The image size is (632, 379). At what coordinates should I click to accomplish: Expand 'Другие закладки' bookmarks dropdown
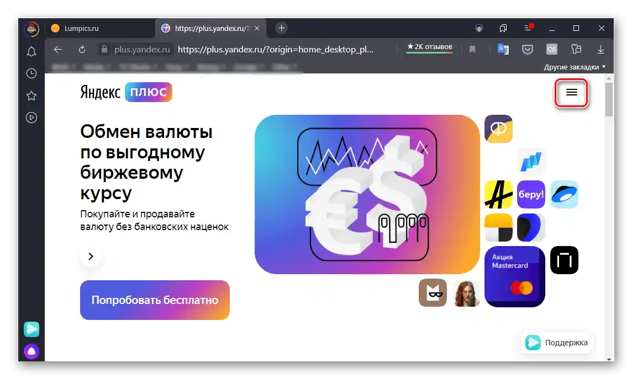pos(575,67)
